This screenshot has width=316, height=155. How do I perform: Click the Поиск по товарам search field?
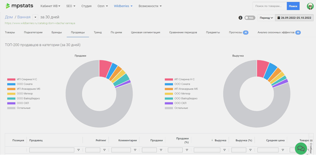coord(270,6)
